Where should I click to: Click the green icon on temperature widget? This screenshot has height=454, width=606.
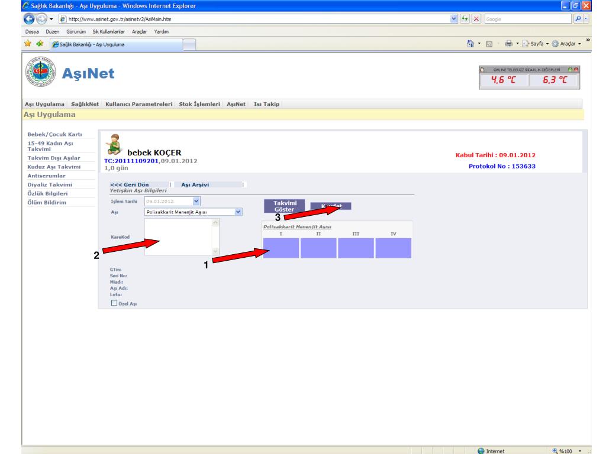tap(570, 70)
